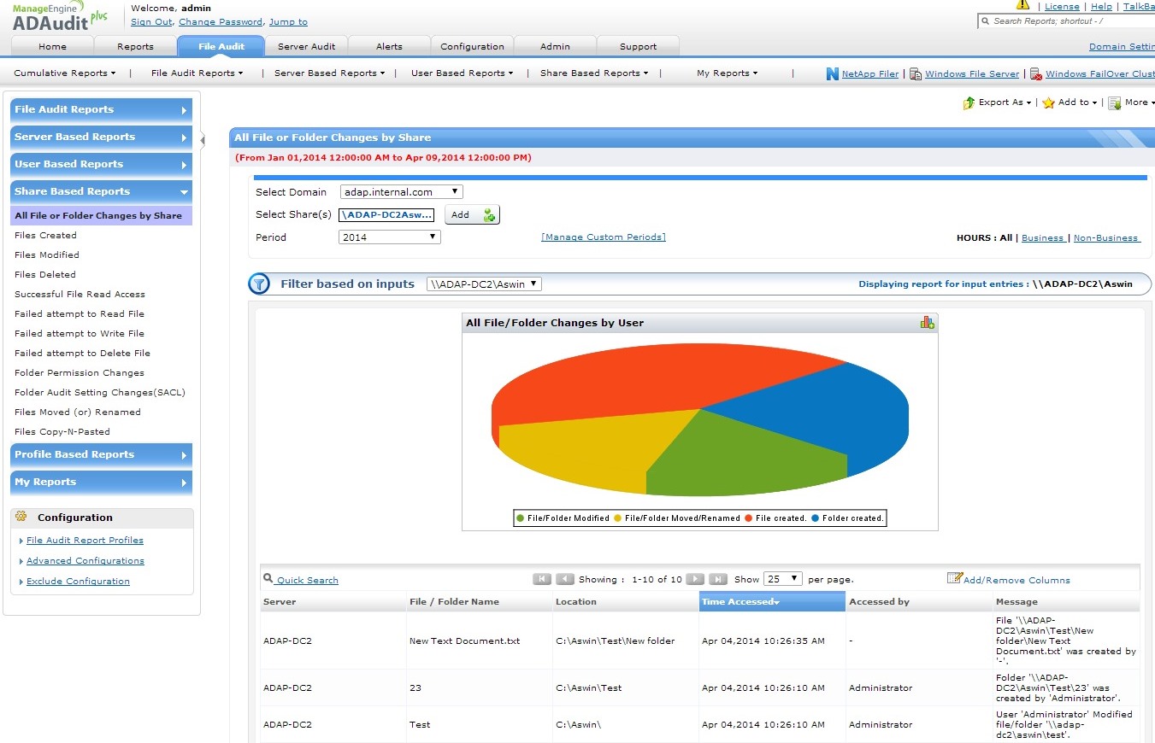
Task: Switch to the Server Audit tab
Action: 306,46
